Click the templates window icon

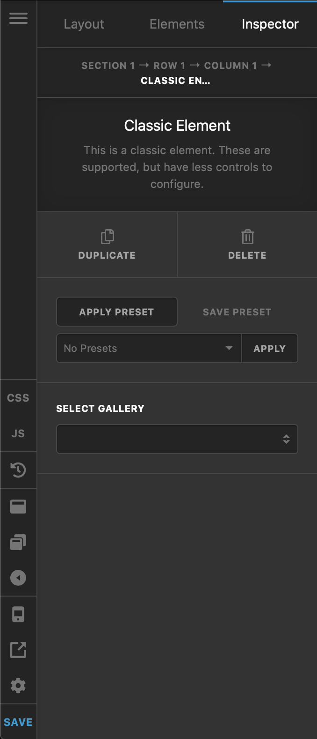(x=18, y=506)
